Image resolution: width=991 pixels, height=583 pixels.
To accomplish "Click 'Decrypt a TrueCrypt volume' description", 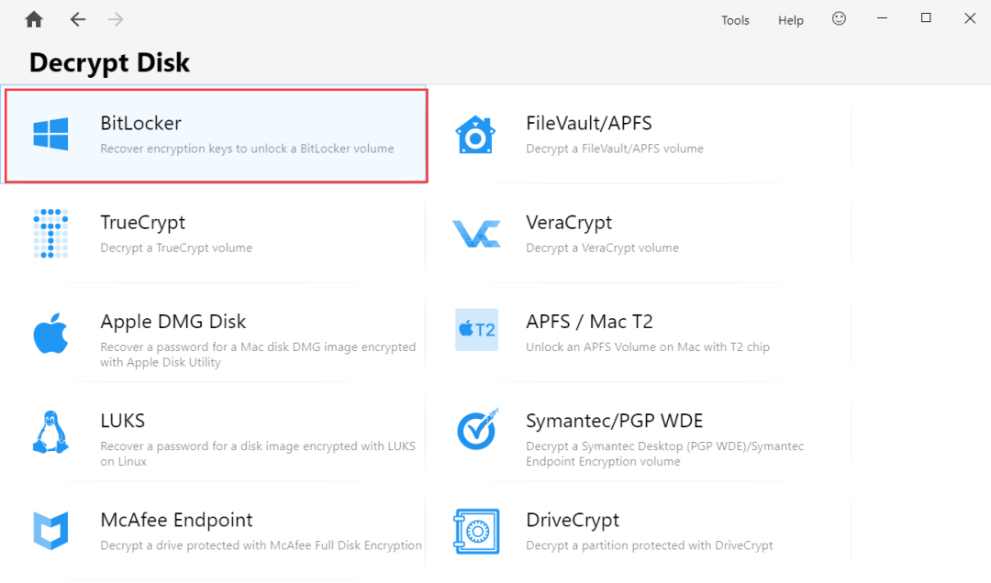I will coord(176,248).
